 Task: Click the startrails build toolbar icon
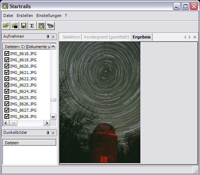(x=41, y=26)
